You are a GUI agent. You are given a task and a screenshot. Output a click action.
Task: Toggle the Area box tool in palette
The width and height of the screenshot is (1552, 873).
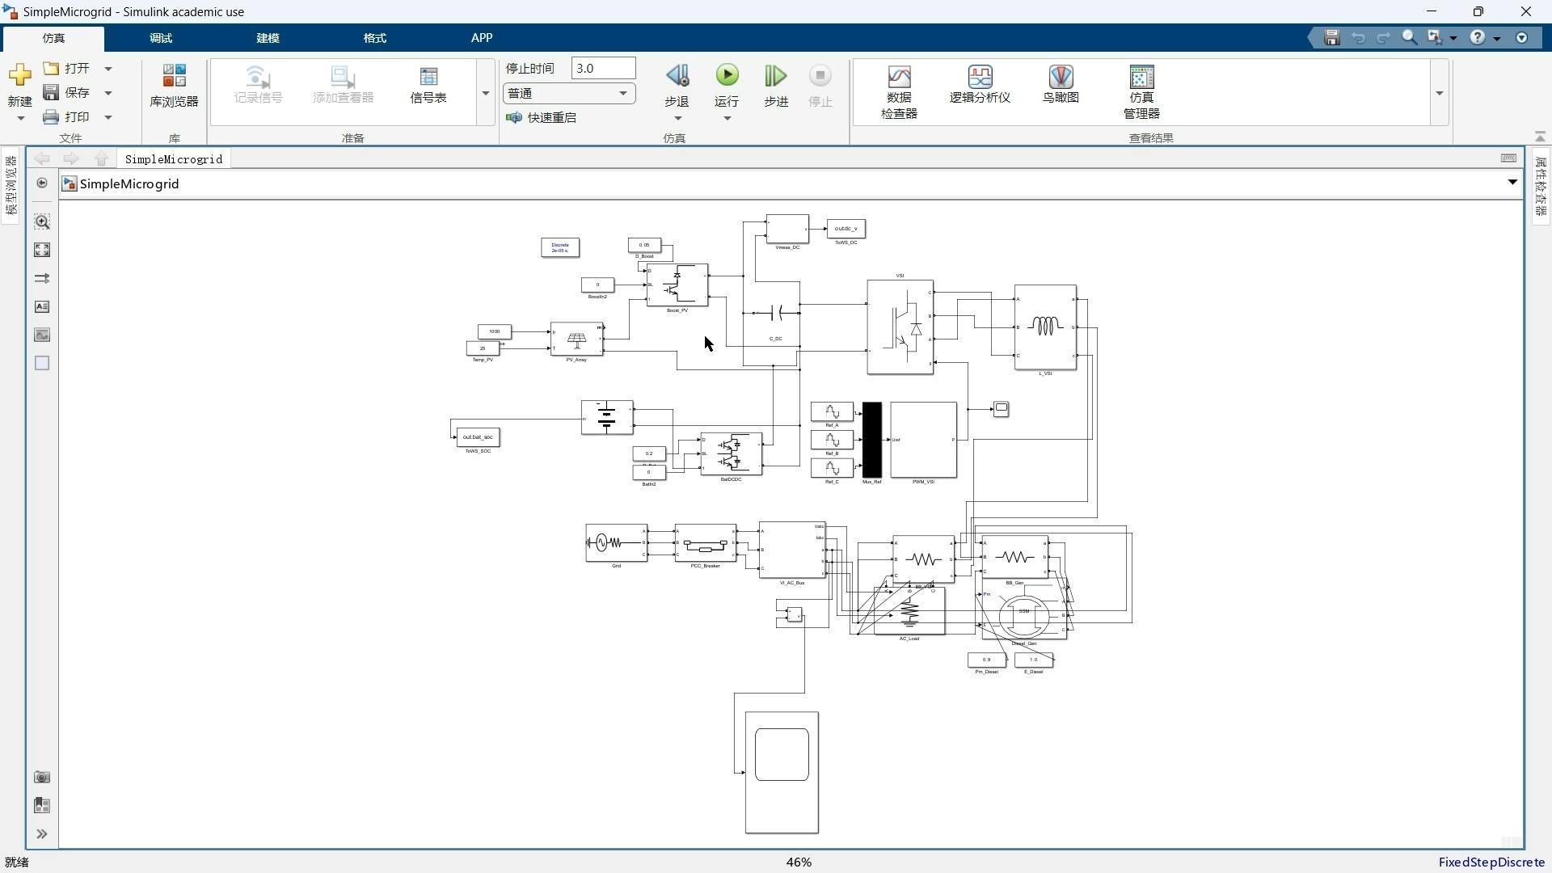(42, 363)
